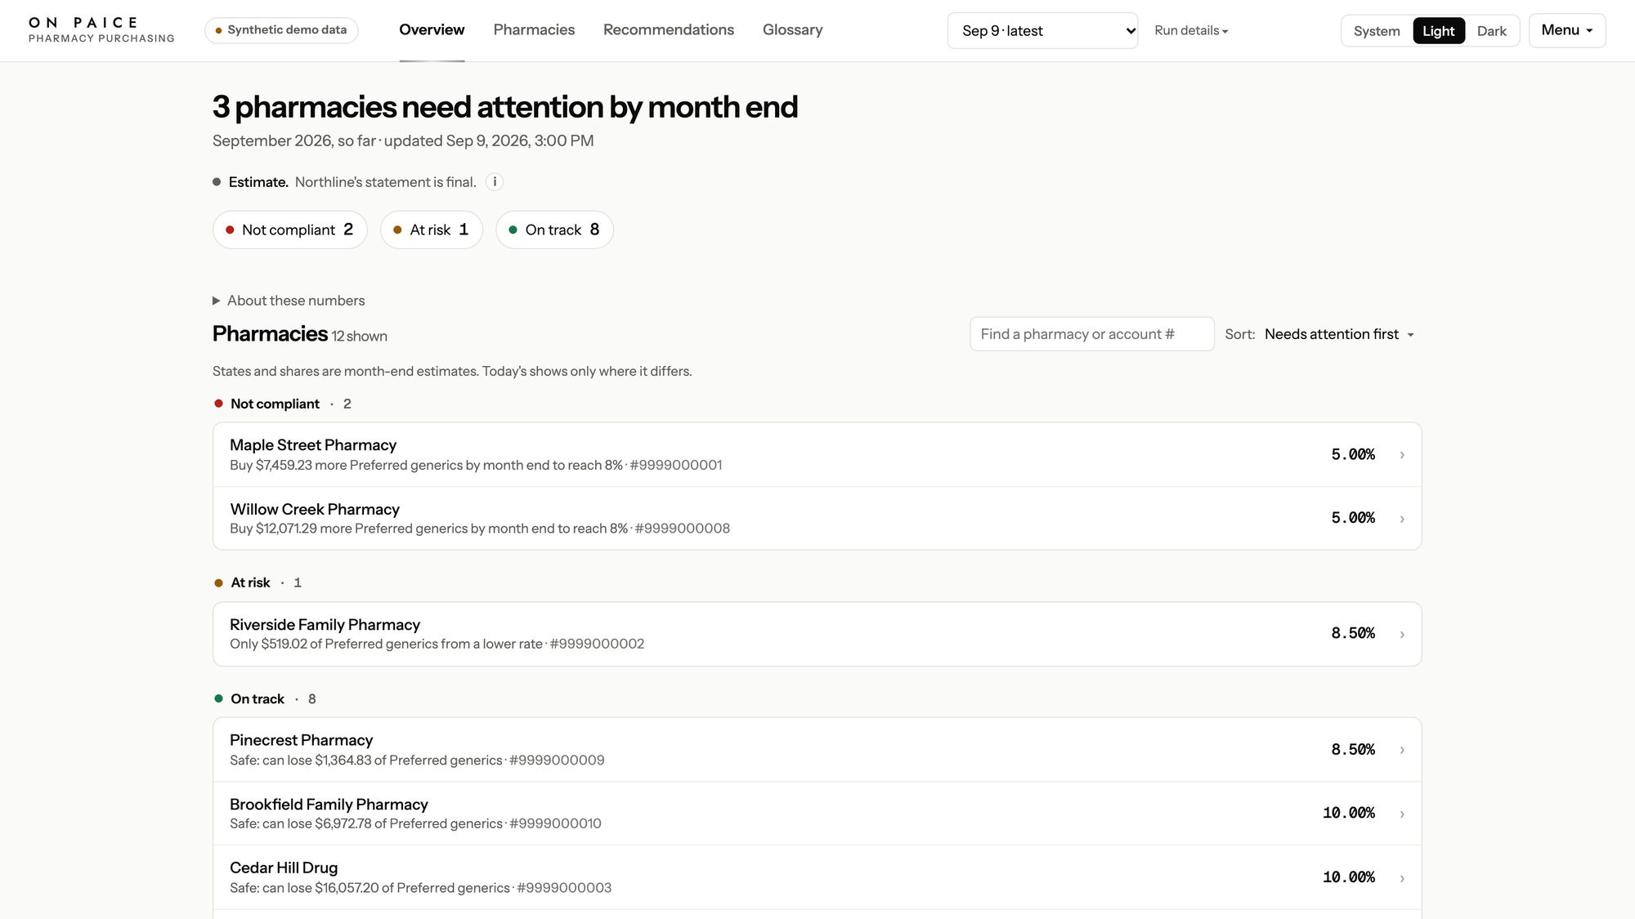Open Pinecrest Pharmacy details
Viewport: 1635px width, 919px height.
817,749
